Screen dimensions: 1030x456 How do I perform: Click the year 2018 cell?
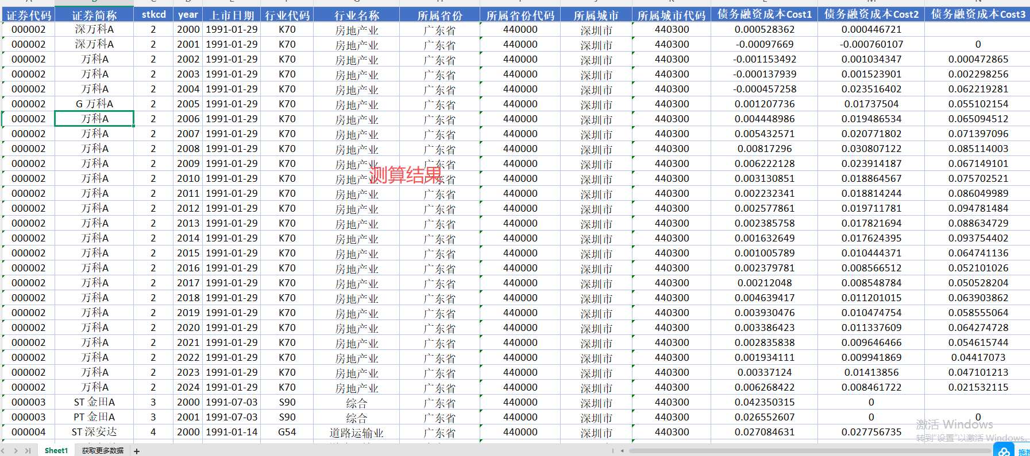point(188,298)
